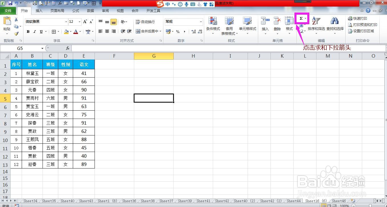Apply the red font color A
Screen dimensions: 387x207
click(x=76, y=32)
